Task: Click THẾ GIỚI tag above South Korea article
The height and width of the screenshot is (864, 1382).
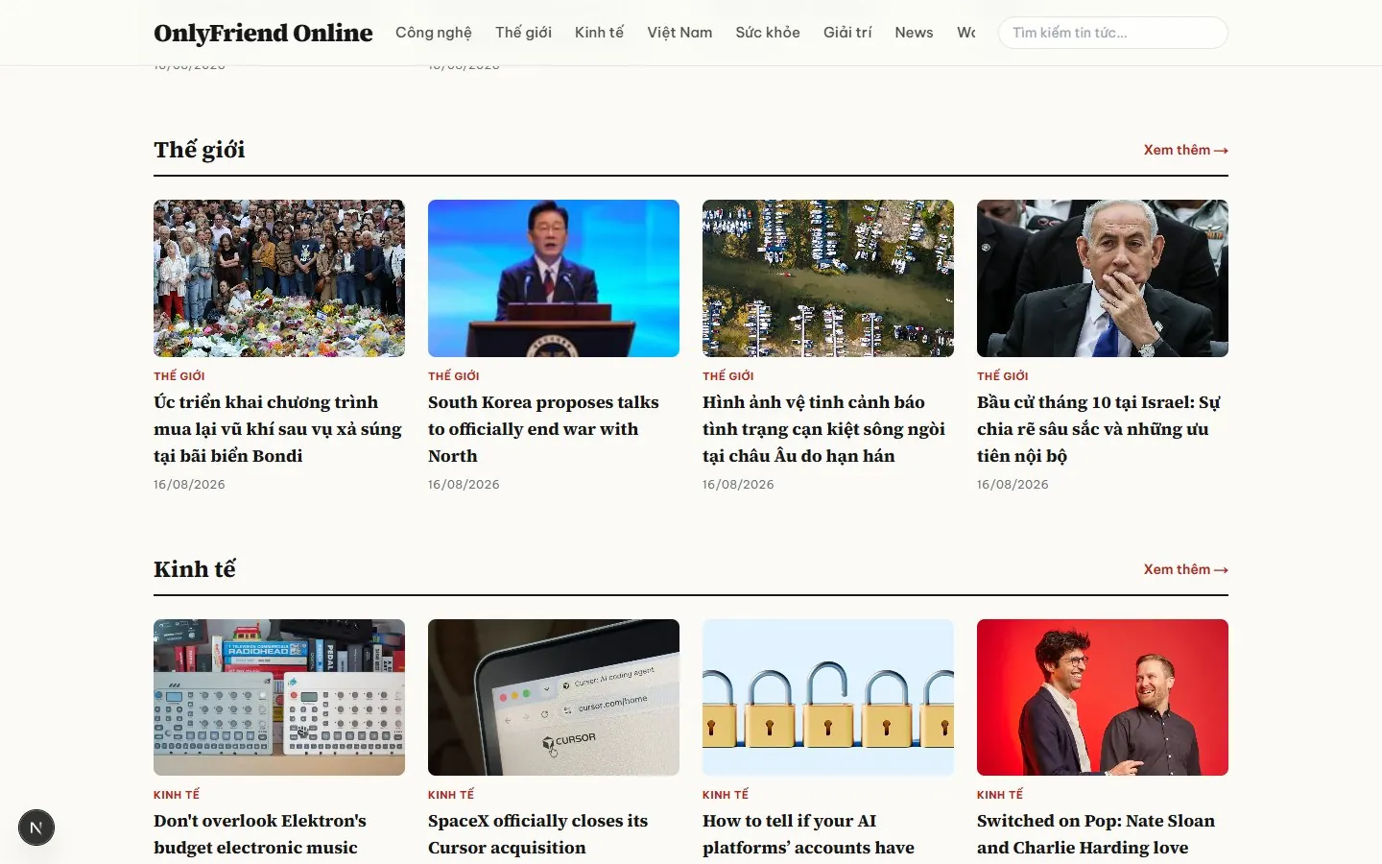Action: tap(454, 376)
